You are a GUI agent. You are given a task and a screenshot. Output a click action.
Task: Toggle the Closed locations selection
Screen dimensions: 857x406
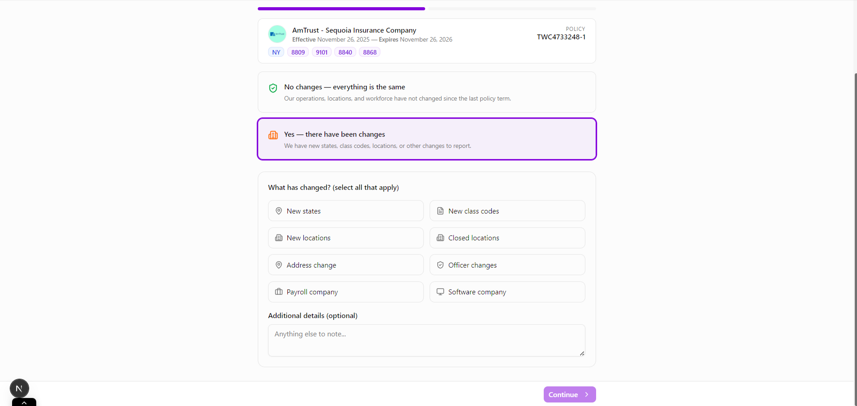[507, 238]
